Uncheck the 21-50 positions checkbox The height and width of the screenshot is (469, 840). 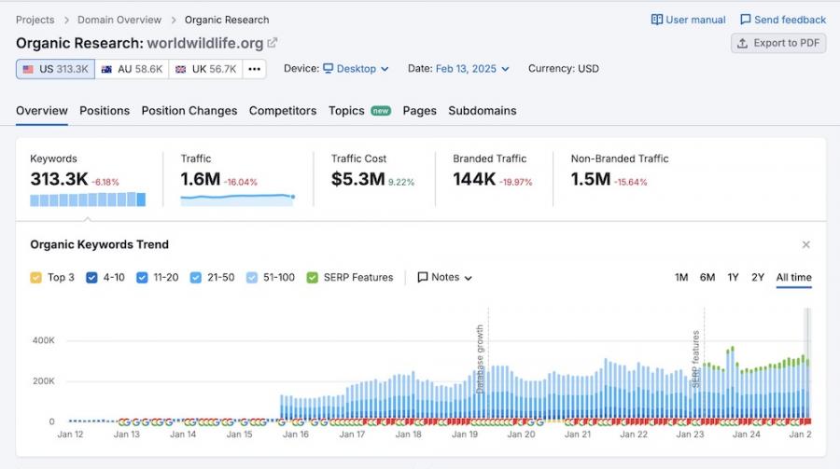pyautogui.click(x=196, y=277)
